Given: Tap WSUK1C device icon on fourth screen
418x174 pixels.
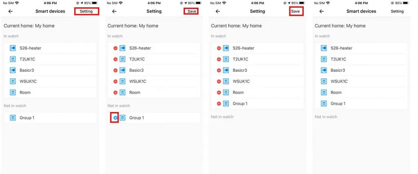Looking at the screenshot, I should tap(323, 81).
